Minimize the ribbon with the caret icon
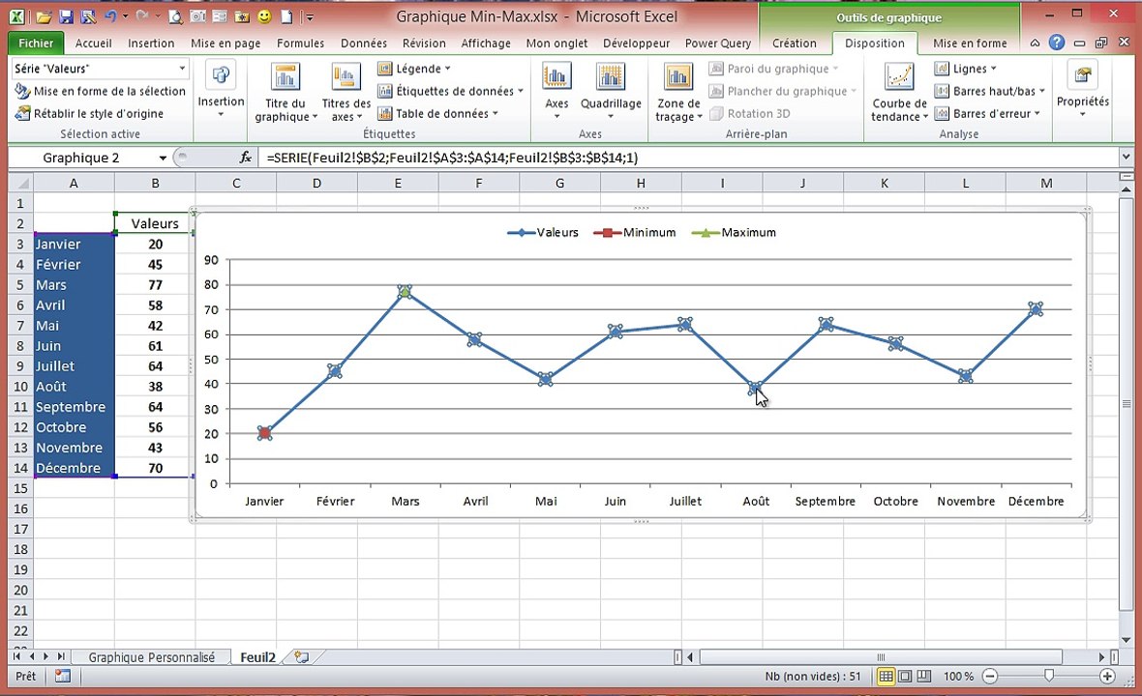 coord(1035,43)
